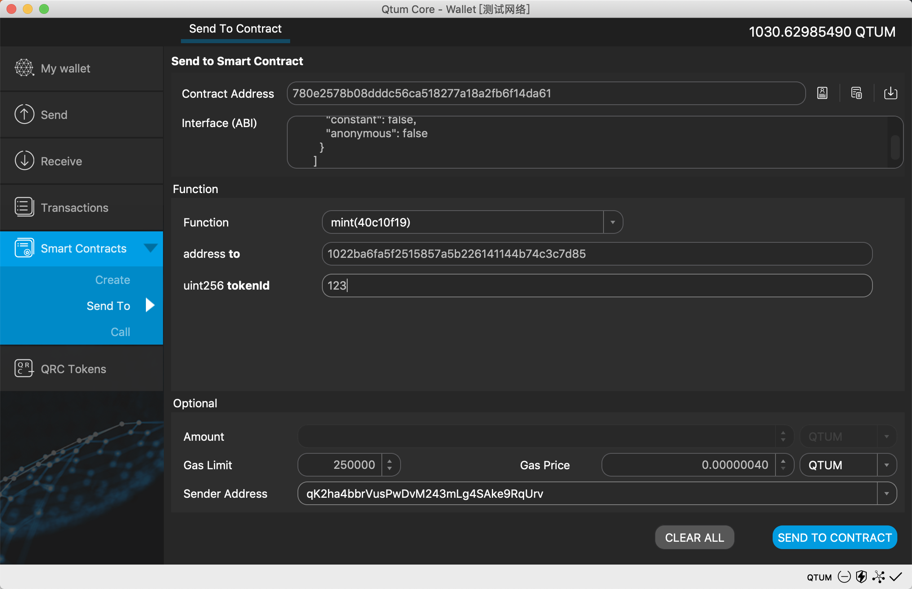Switch to the Call contract submenu item
The width and height of the screenshot is (912, 589).
(x=120, y=332)
